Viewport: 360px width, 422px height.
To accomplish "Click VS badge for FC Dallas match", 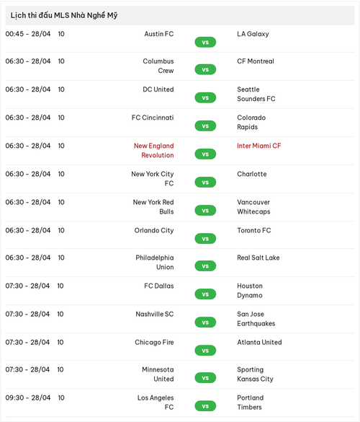I will (205, 294).
